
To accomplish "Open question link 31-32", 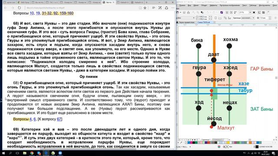I will (46, 13).
